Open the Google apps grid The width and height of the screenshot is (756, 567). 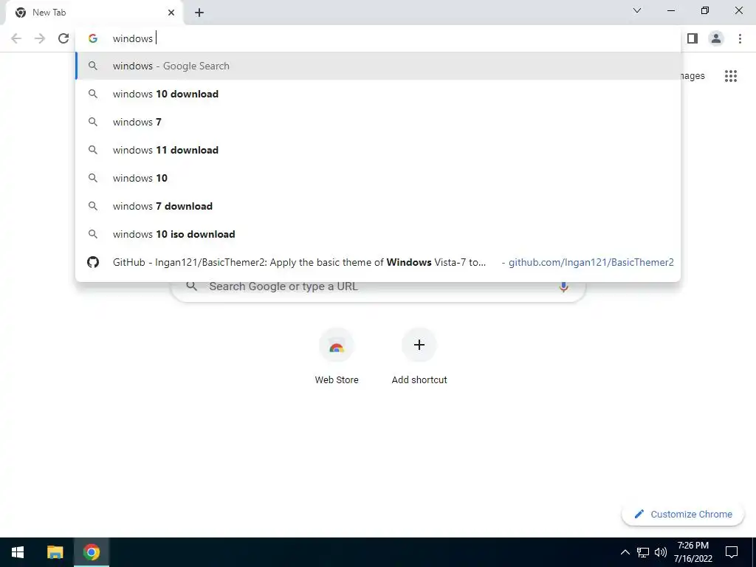pyautogui.click(x=730, y=76)
